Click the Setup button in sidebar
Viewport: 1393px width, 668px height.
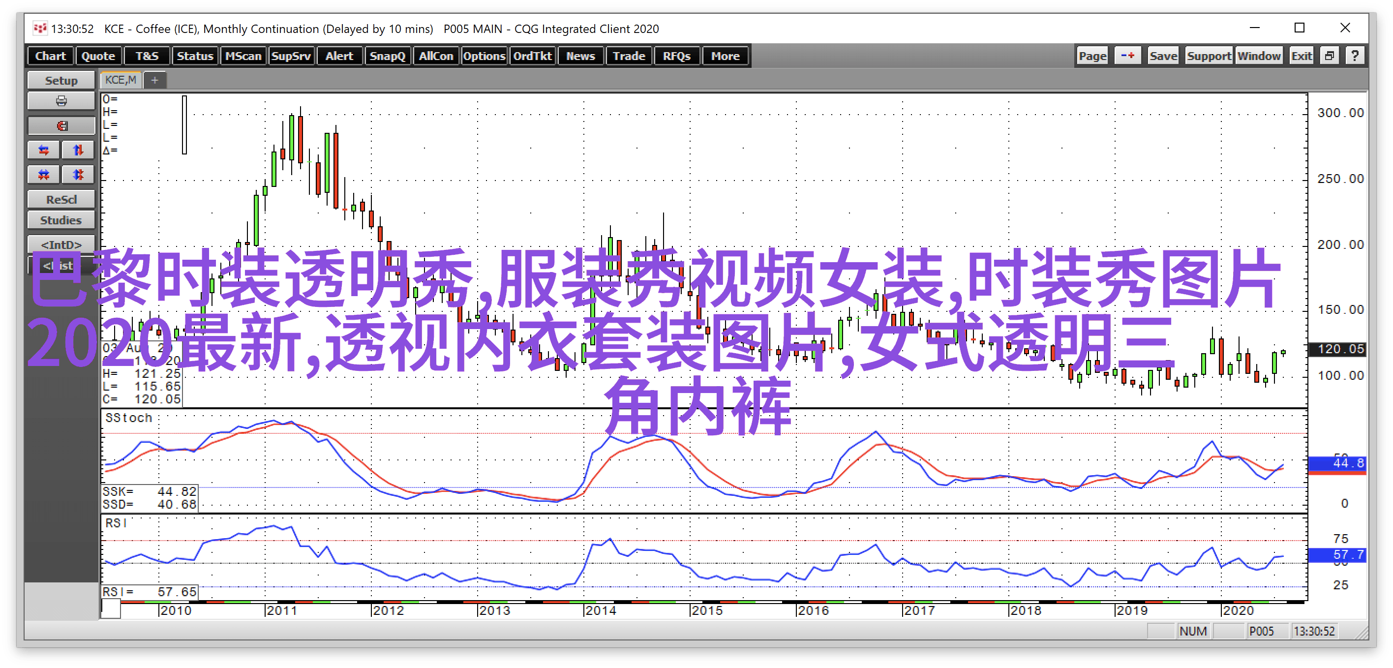(61, 81)
